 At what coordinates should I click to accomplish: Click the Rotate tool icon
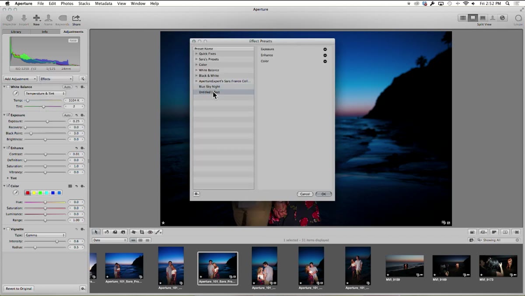click(x=106, y=232)
